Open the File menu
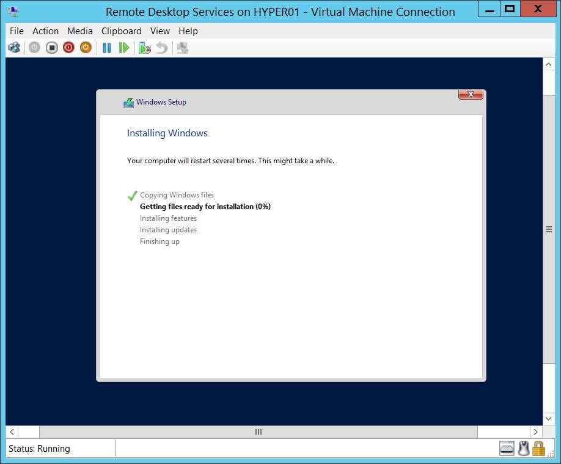Image resolution: width=561 pixels, height=464 pixels. pyautogui.click(x=16, y=31)
